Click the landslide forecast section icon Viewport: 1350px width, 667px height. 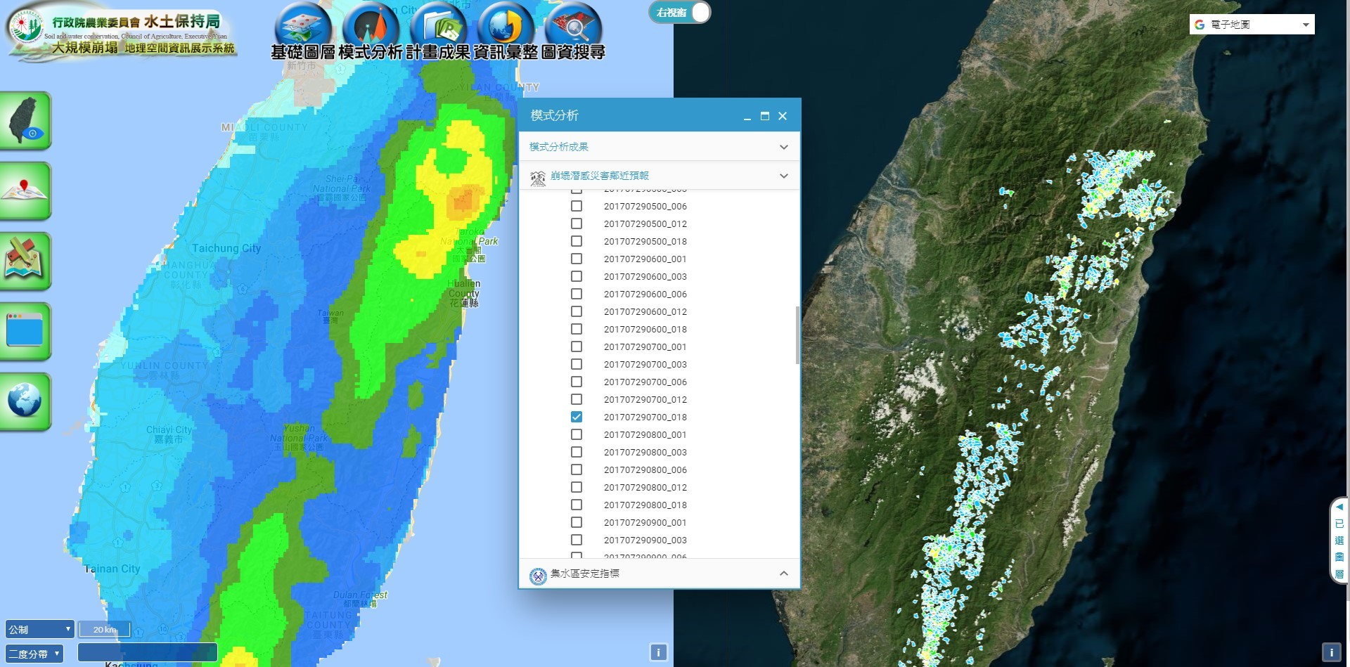(x=538, y=178)
